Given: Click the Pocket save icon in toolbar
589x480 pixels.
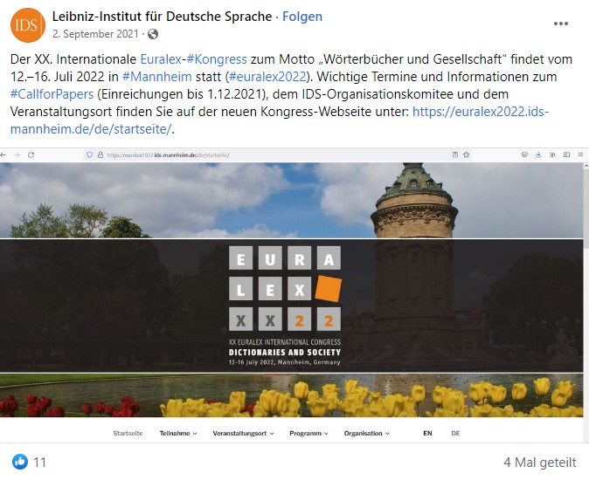Looking at the screenshot, I should 524,154.
